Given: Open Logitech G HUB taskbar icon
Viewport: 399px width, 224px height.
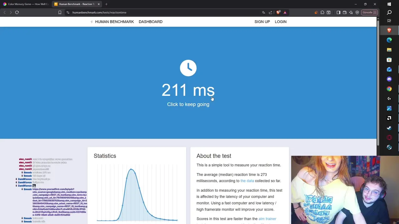Looking at the screenshot, I should pyautogui.click(x=389, y=99).
